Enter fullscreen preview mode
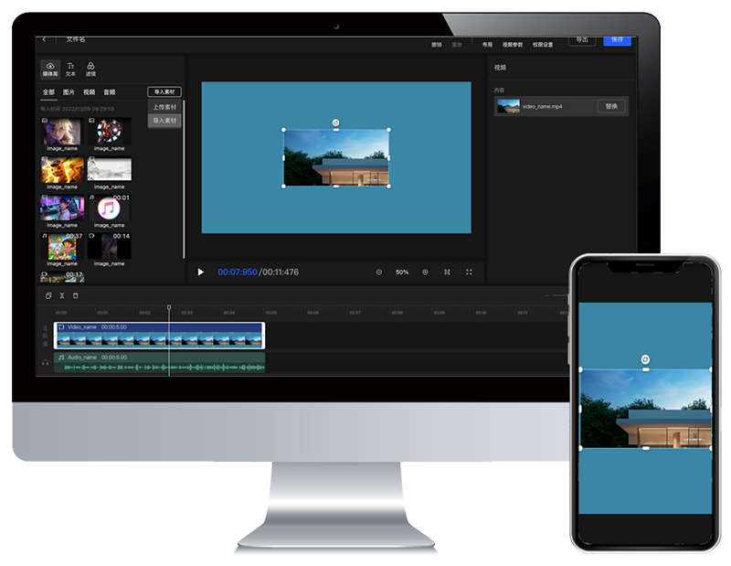This screenshot has height=566, width=731. pyautogui.click(x=469, y=272)
